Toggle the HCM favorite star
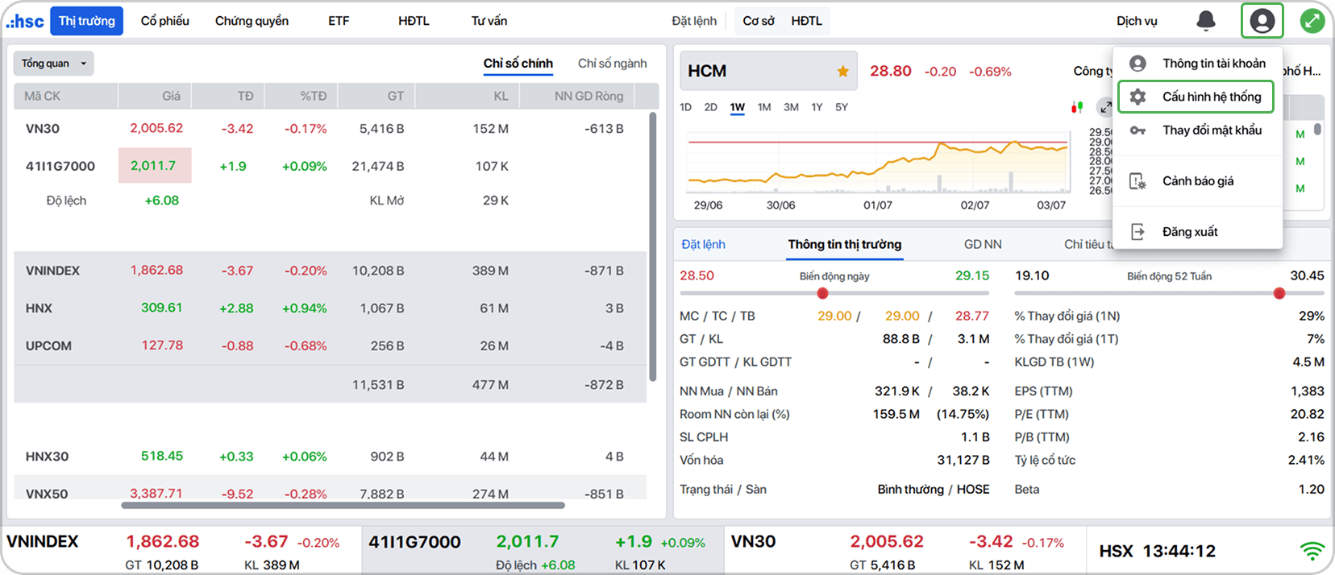The image size is (1335, 575). (842, 72)
